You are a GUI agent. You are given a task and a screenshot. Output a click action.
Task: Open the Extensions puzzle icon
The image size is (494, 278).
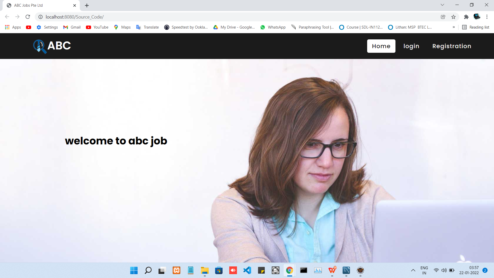(466, 17)
